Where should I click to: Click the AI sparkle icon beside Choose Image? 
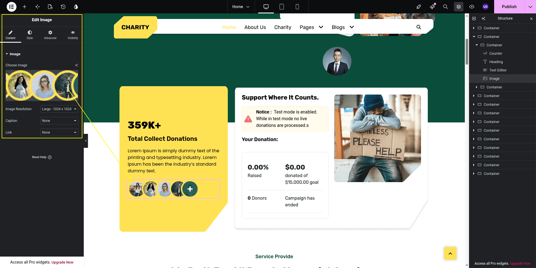(x=76, y=65)
